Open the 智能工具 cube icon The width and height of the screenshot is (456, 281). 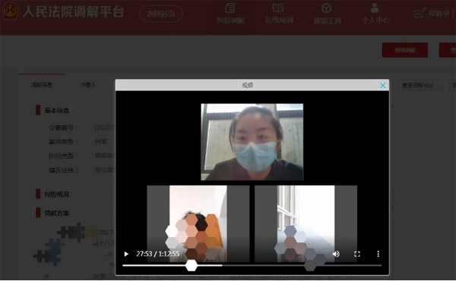326,8
